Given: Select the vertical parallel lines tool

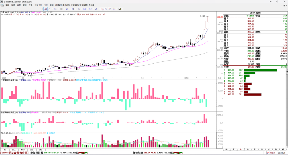Looking at the screenshot, I should click(62, 9).
